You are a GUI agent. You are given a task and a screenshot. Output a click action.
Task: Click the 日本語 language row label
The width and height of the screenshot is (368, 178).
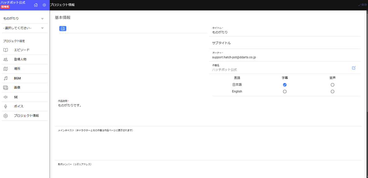pos(237,85)
